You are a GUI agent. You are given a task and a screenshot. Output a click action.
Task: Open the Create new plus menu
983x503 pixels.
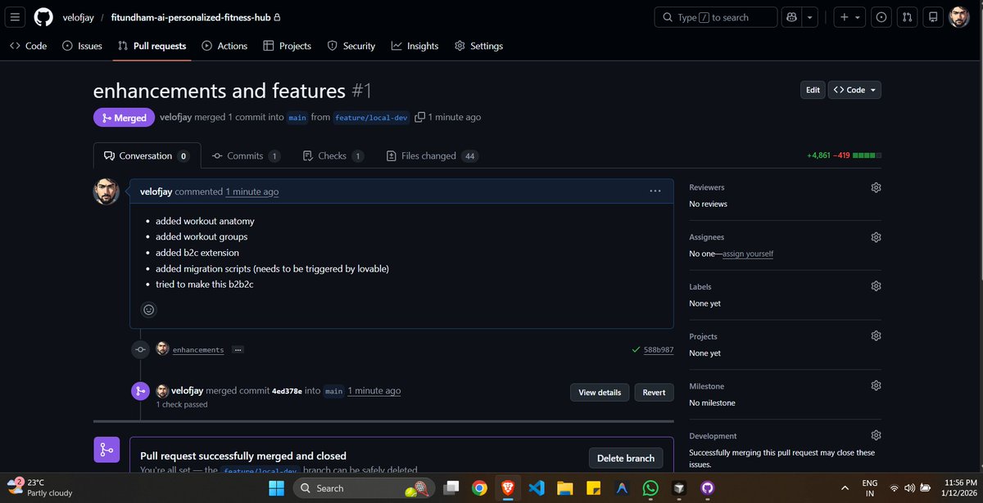(849, 17)
